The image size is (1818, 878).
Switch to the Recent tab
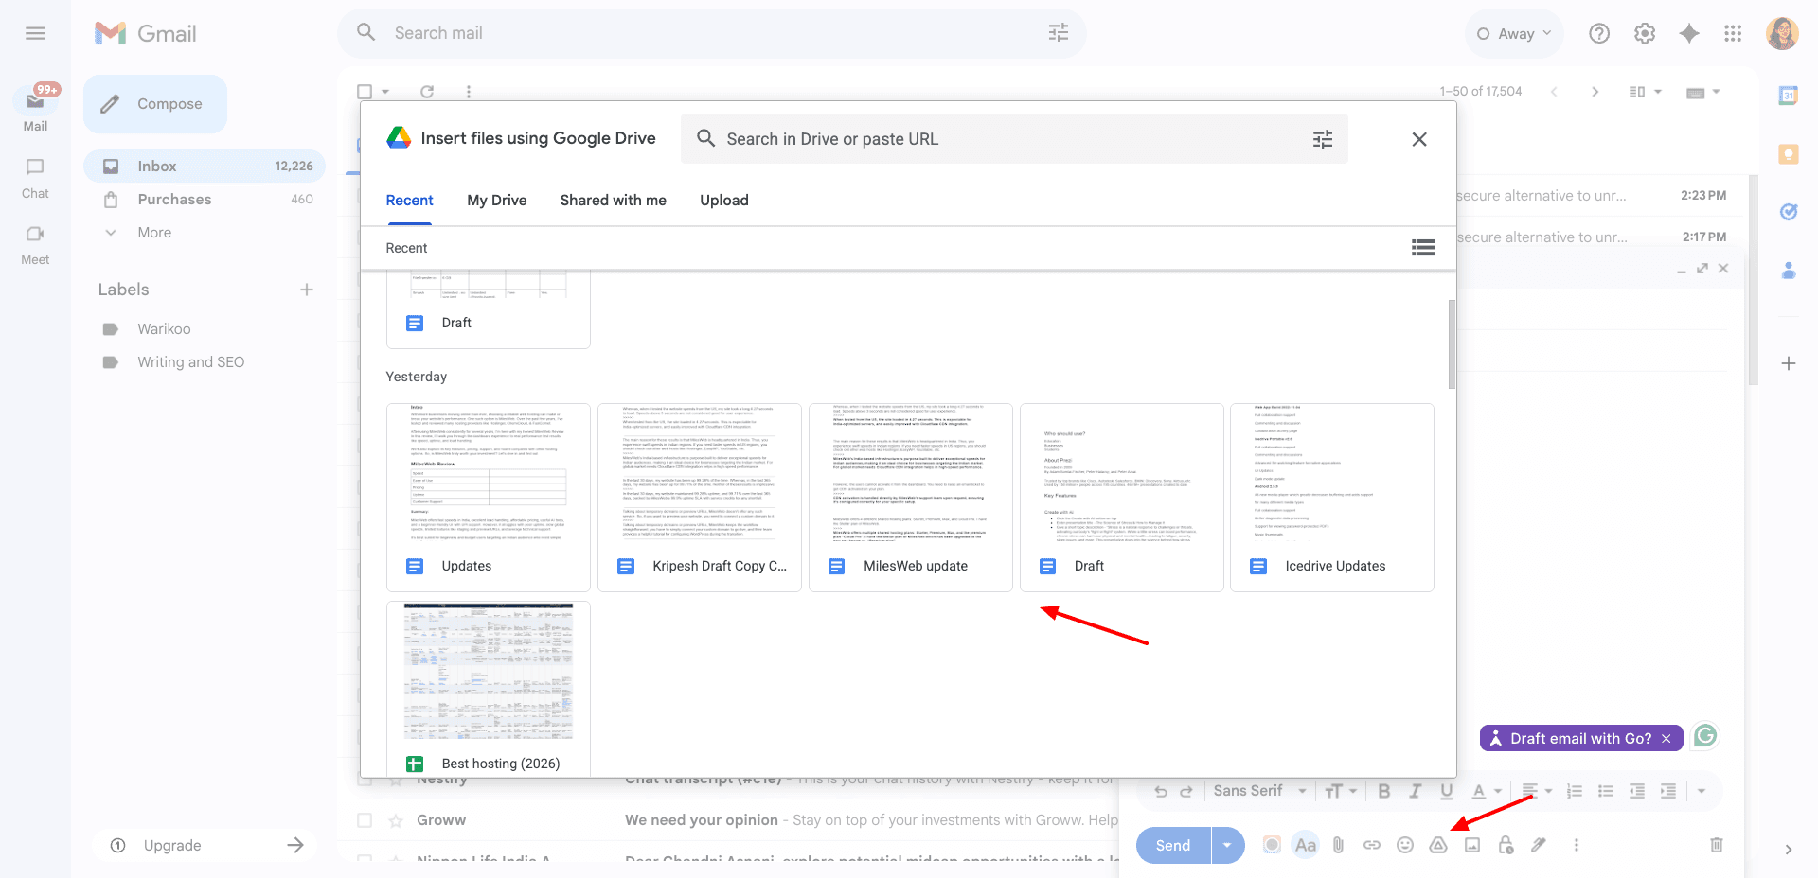pos(409,201)
